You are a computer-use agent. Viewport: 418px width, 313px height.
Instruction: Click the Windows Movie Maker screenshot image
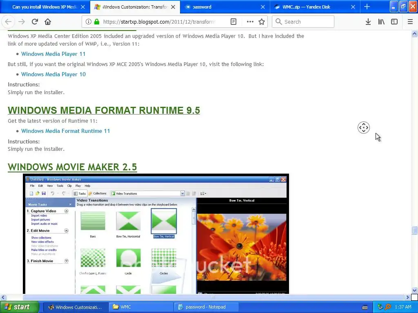156,234
